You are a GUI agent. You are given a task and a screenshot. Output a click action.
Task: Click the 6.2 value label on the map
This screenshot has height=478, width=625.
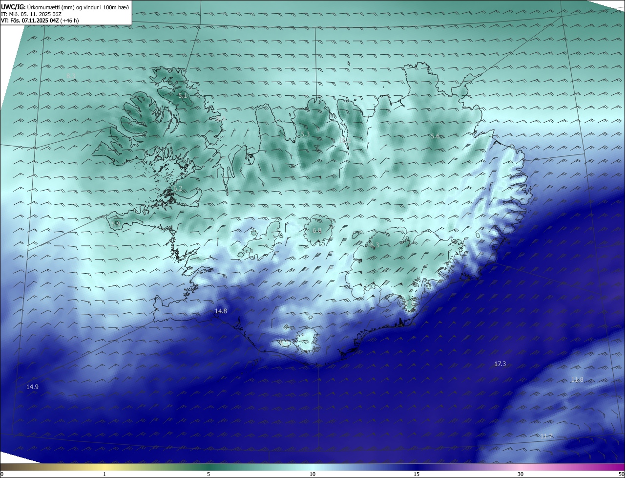coord(178,188)
